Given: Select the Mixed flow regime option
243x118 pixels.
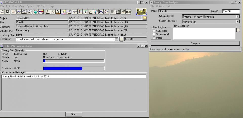Looking at the screenshot, I should [x=154, y=38].
